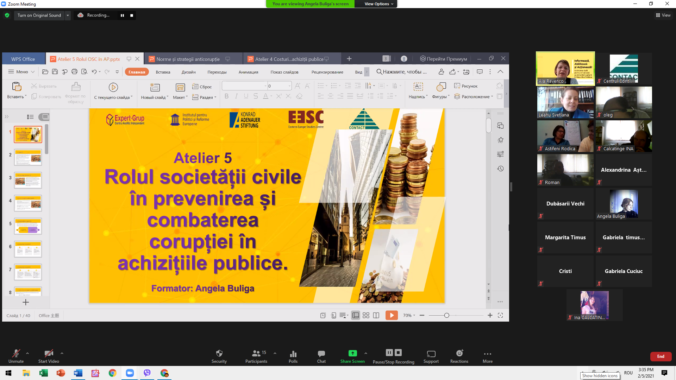Open the audio options arrow next to Unmute
This screenshot has height=380, width=676.
27,353
